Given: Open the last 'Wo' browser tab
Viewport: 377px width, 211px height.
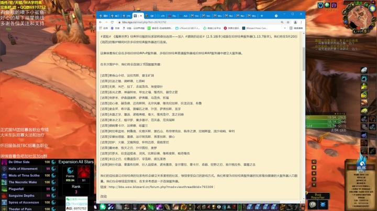Looking at the screenshot, I should (252, 16).
